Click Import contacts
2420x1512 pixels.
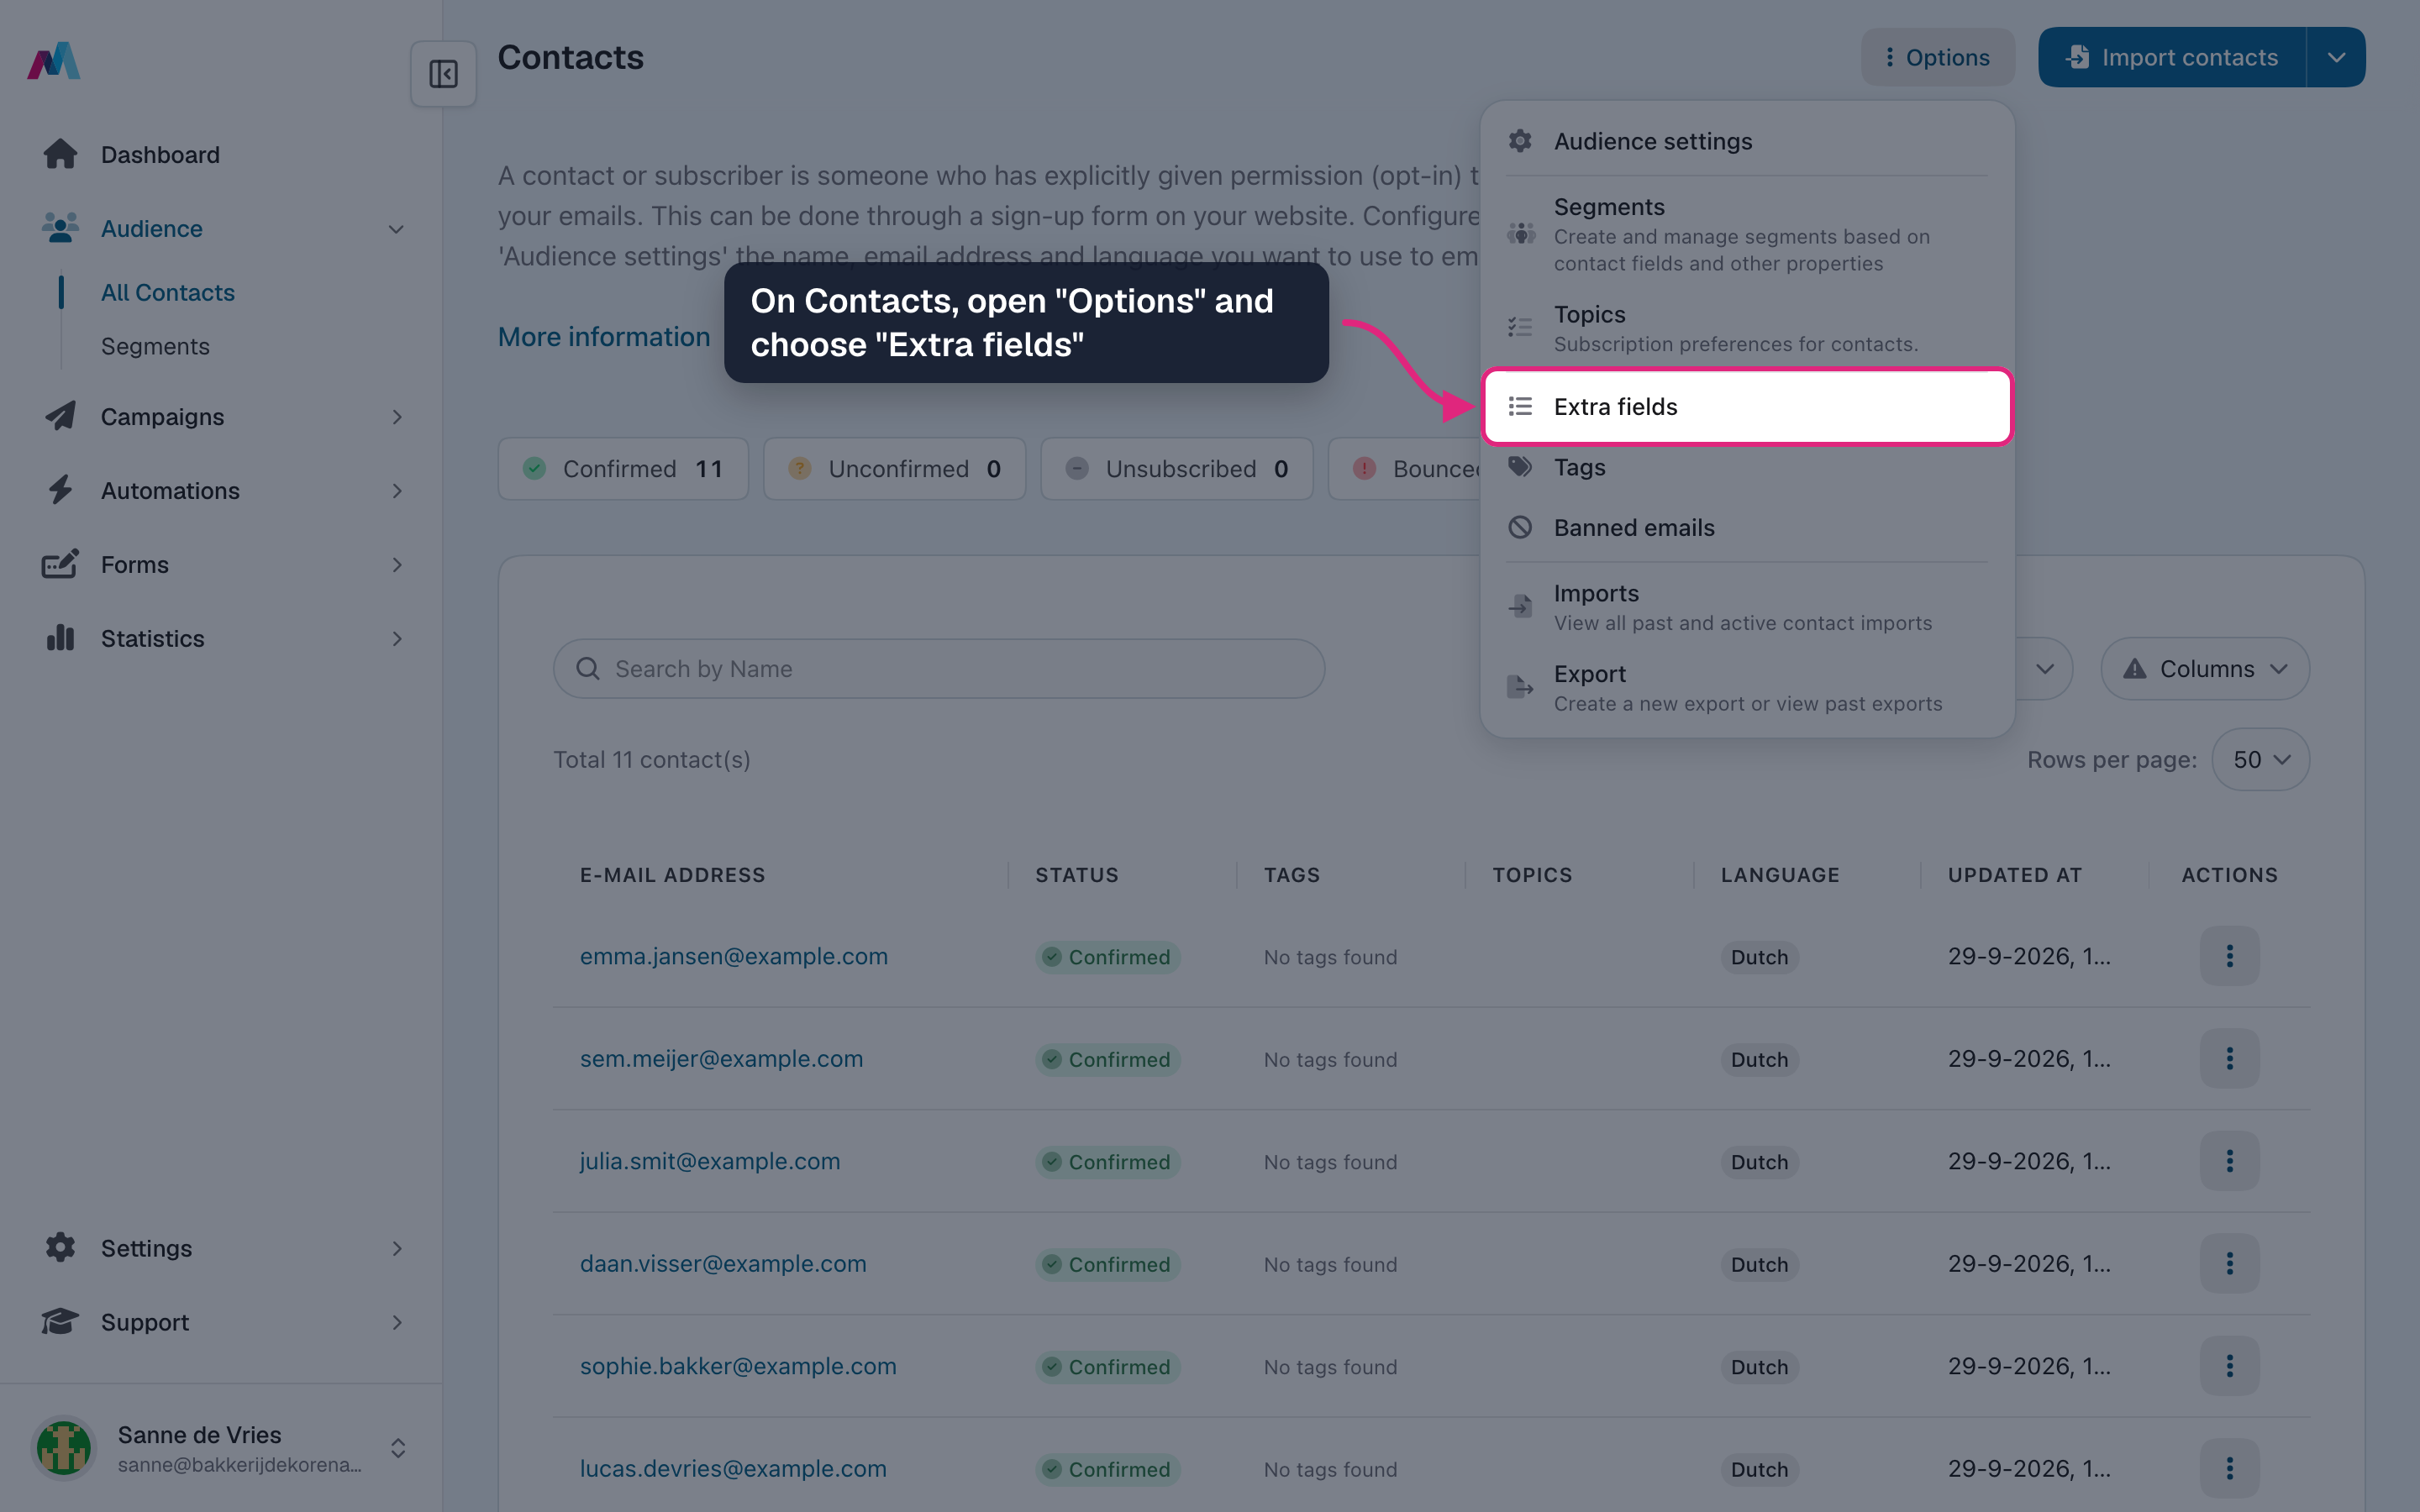(2172, 57)
